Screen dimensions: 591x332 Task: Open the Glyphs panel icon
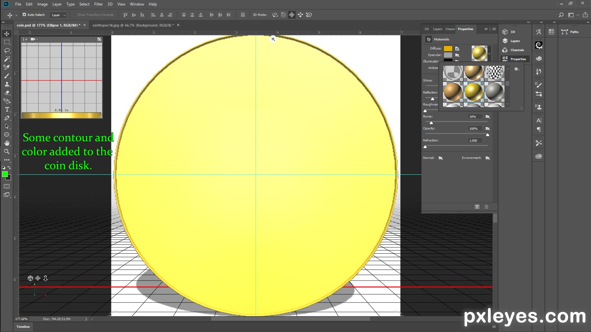(539, 32)
